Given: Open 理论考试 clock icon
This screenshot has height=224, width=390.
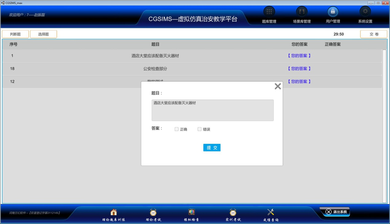Looking at the screenshot, I should 153,212.
